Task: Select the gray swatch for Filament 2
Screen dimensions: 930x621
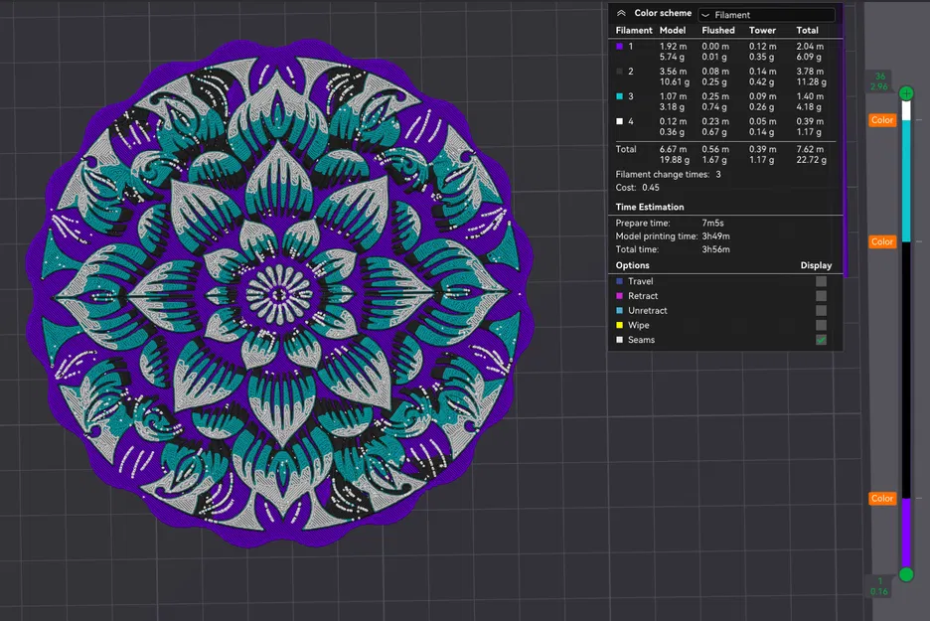Action: tap(621, 71)
